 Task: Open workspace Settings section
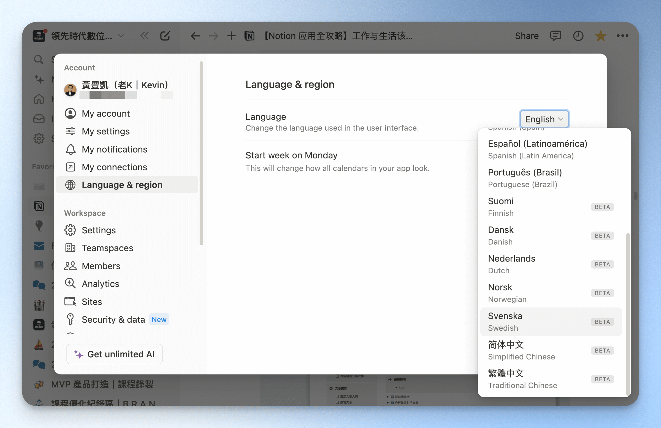127,230
